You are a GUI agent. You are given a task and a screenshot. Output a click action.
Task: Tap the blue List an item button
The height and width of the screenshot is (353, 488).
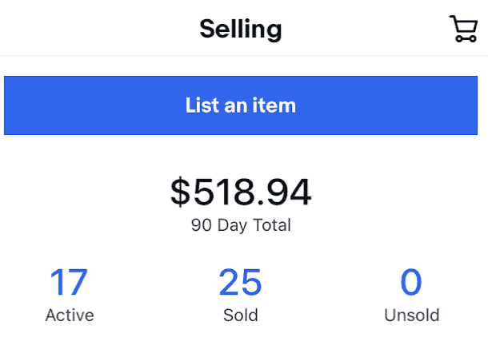click(x=241, y=105)
